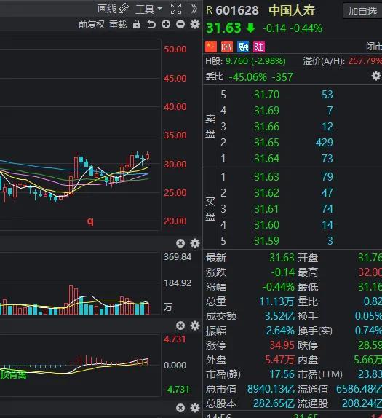Click the 市盈(静) value 17.56
Viewport: 382px width, 418px height.
[282, 374]
